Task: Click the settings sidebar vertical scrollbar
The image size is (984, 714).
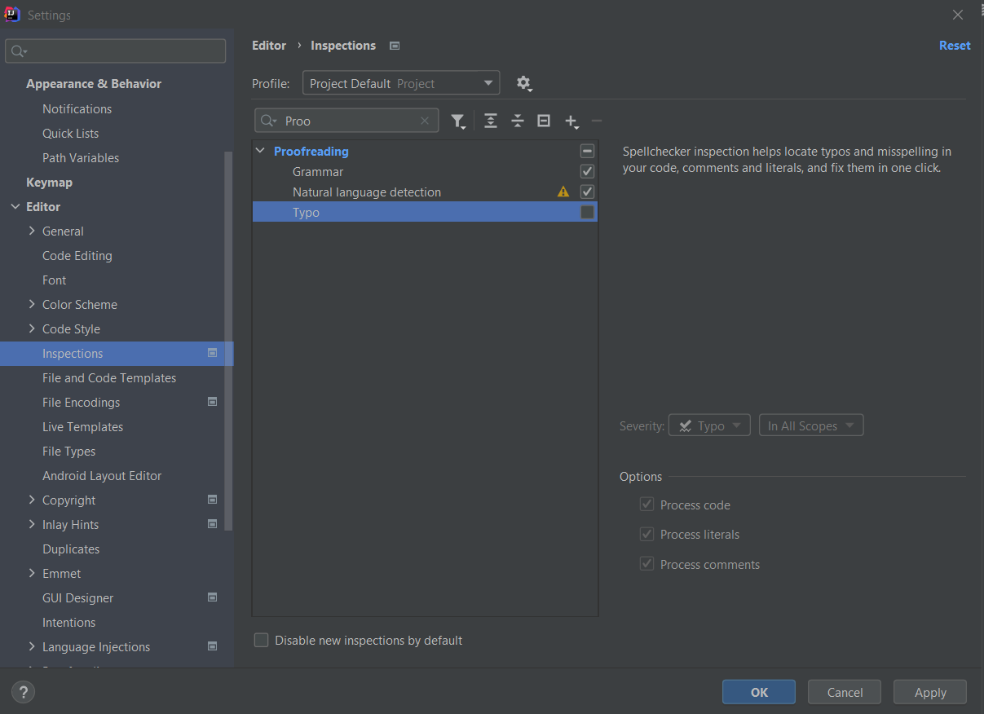Action: (229, 341)
